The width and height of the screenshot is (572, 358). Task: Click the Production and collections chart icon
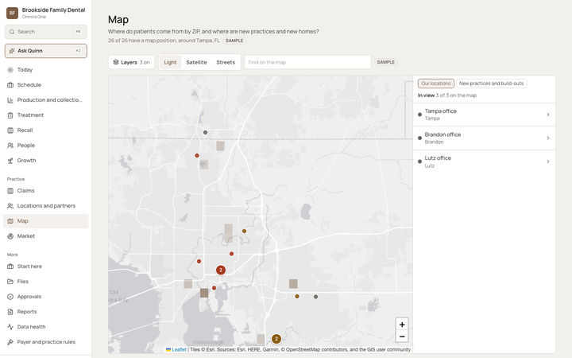[x=10, y=100]
